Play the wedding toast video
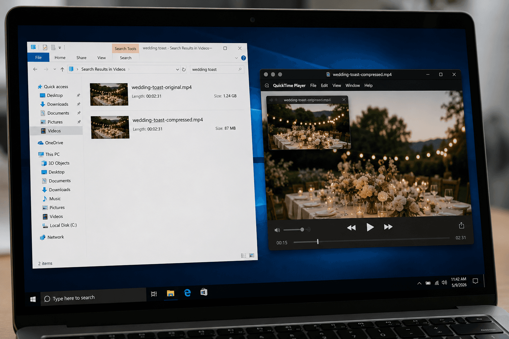 coord(370,227)
